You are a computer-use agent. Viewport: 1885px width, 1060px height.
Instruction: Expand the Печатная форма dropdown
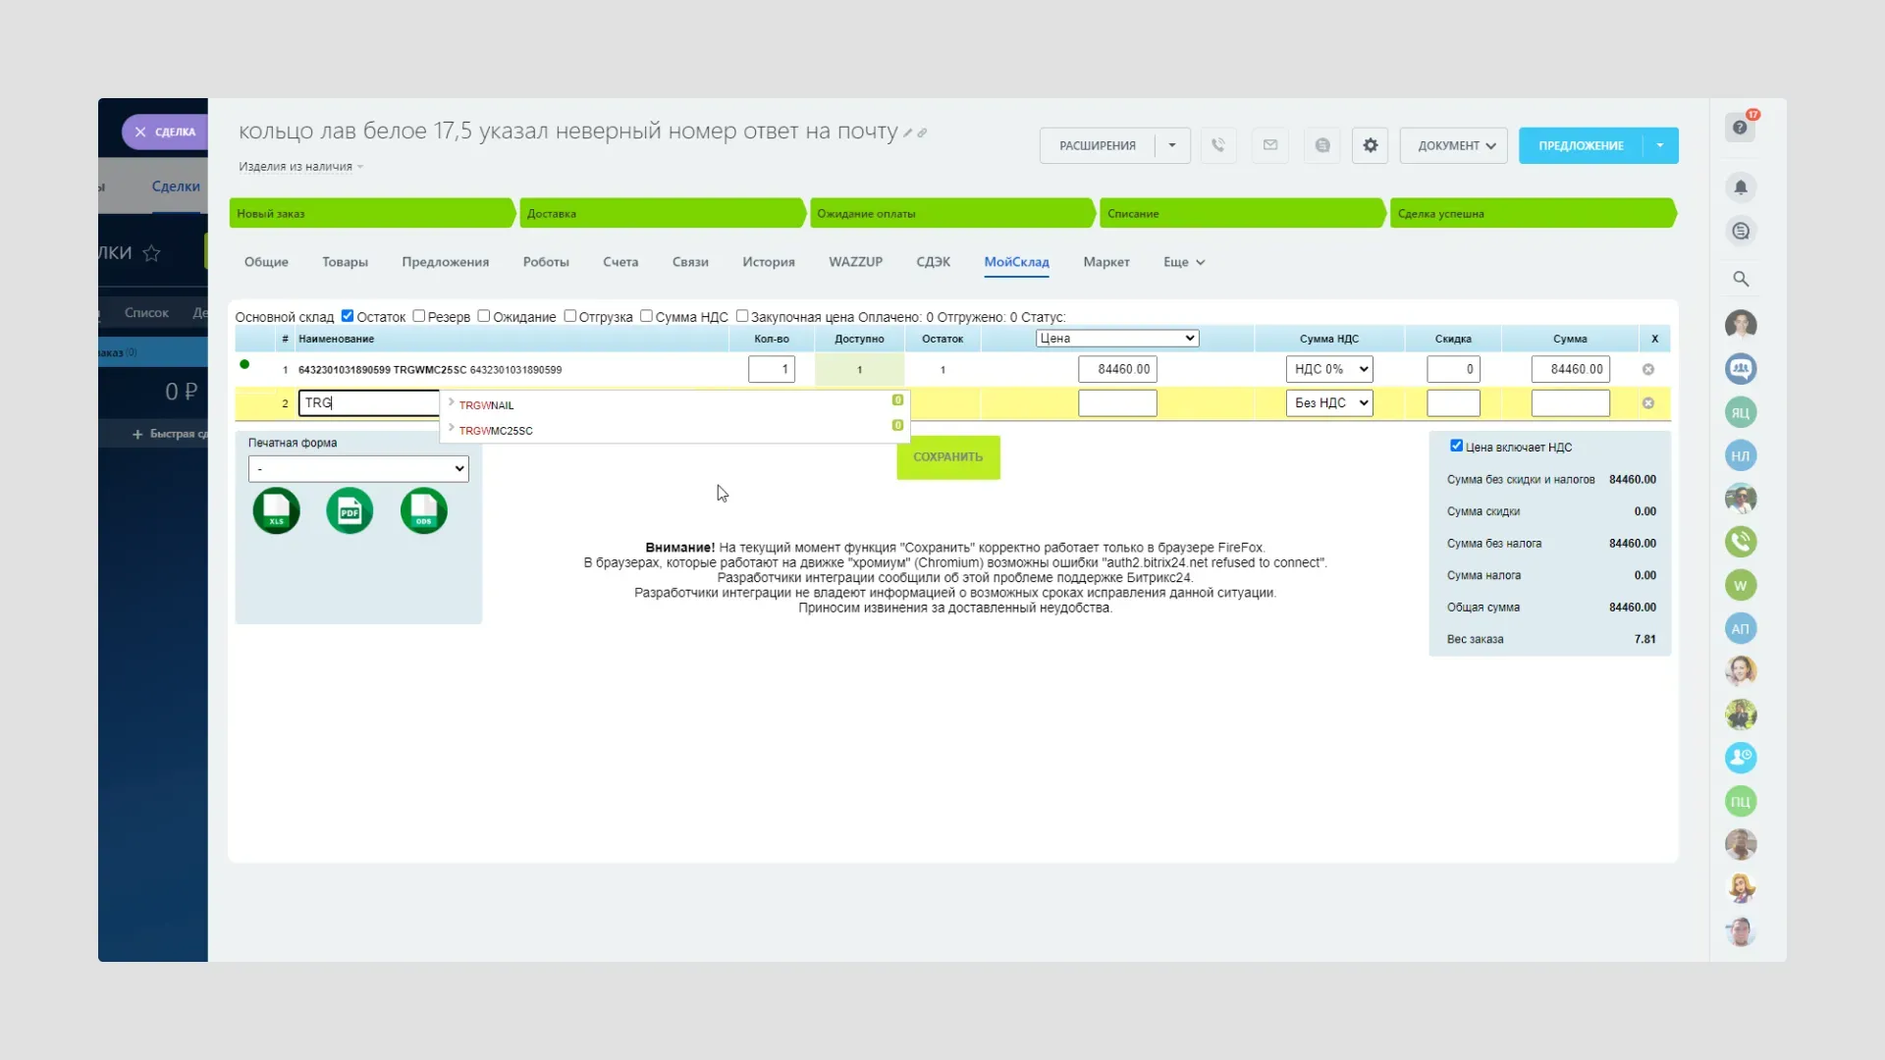tap(358, 469)
